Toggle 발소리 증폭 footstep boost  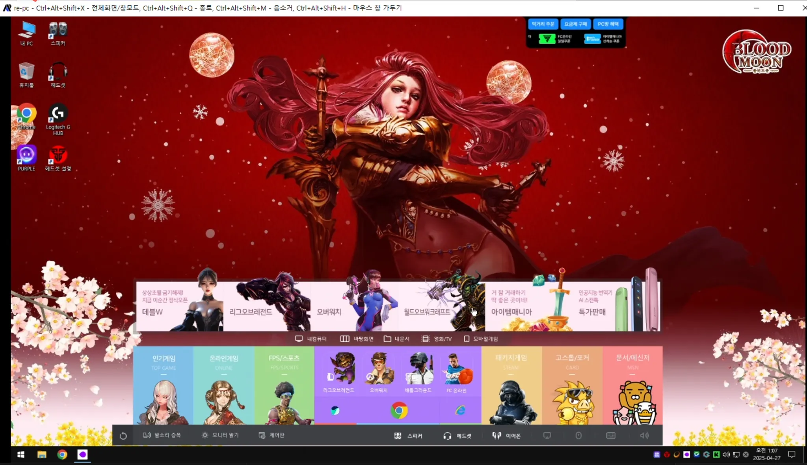coord(162,435)
